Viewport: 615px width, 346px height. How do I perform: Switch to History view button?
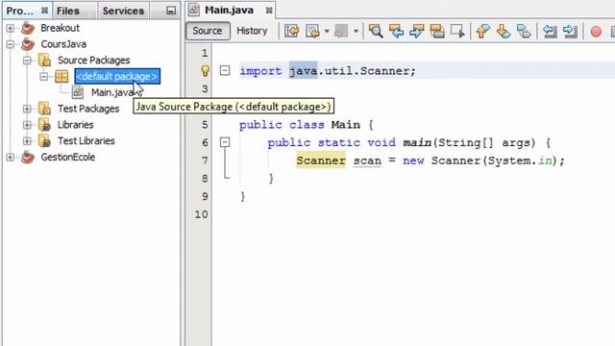(x=252, y=31)
